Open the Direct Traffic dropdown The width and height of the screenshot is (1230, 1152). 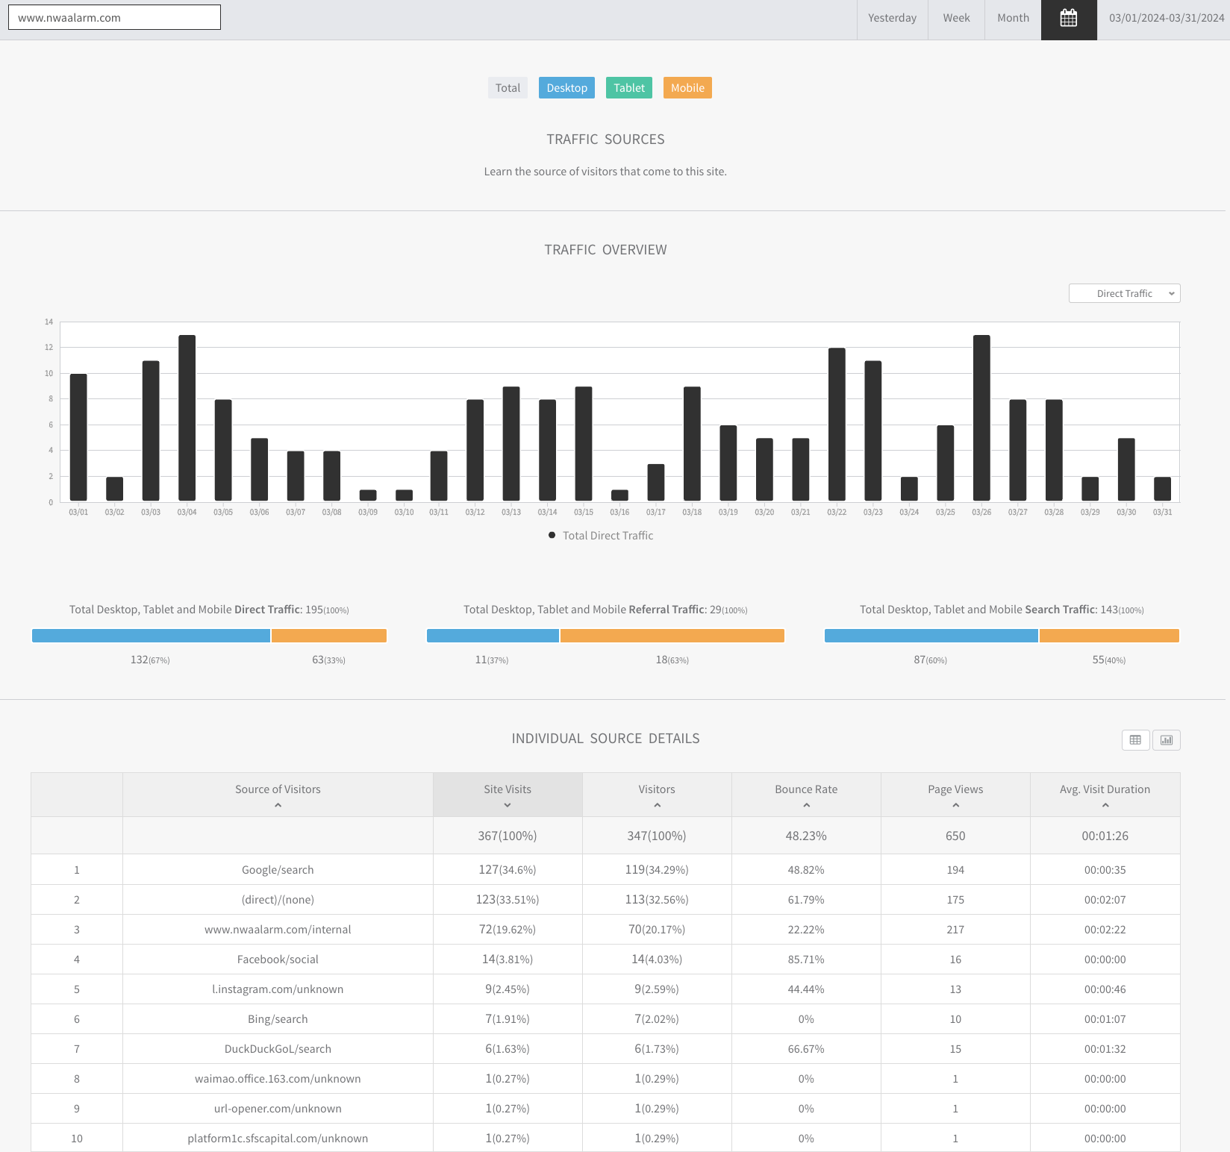coord(1125,293)
